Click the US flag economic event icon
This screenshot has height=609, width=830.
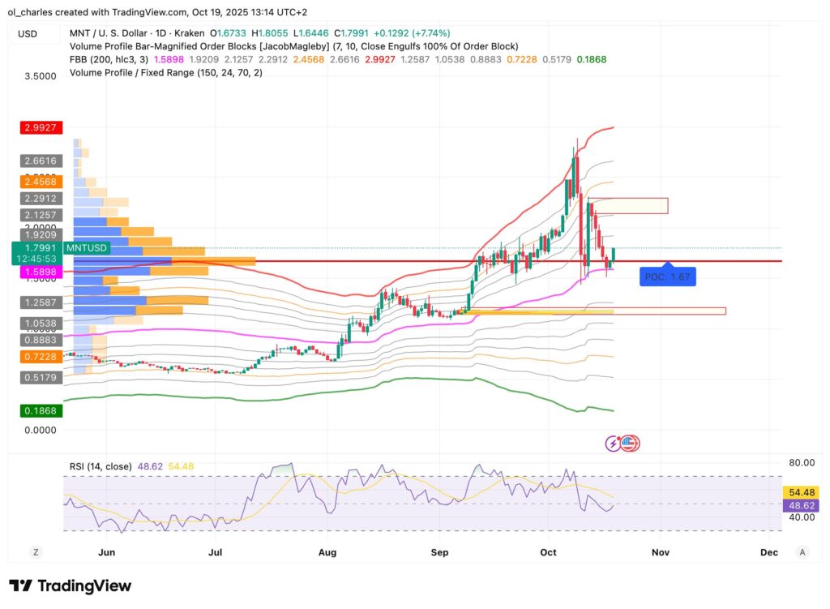tap(629, 443)
